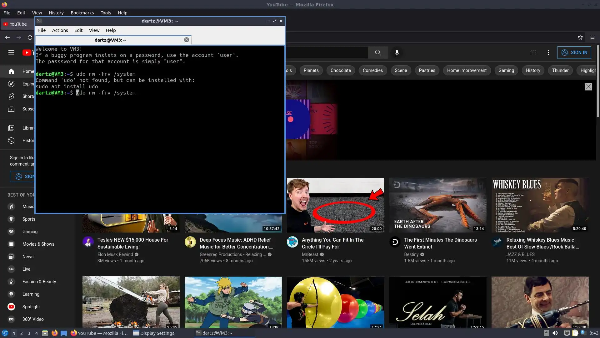Toggle the YouTube sidebar guide icon
This screenshot has width=600, height=338.
(x=11, y=53)
